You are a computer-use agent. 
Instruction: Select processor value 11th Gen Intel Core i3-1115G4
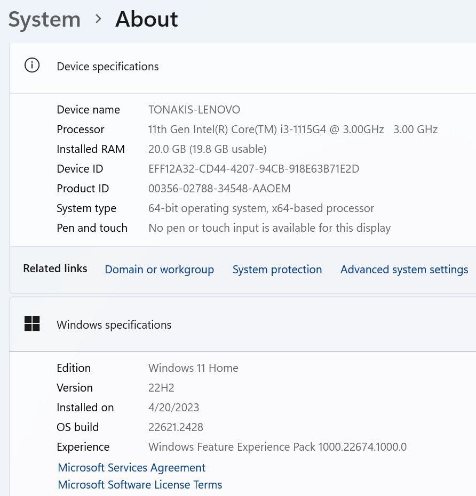(293, 129)
